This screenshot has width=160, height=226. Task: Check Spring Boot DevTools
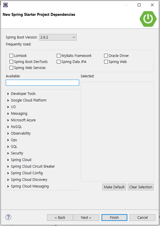point(11,62)
